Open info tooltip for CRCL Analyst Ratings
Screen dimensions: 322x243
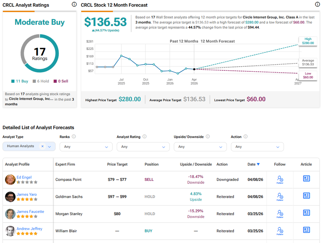click(74, 4)
